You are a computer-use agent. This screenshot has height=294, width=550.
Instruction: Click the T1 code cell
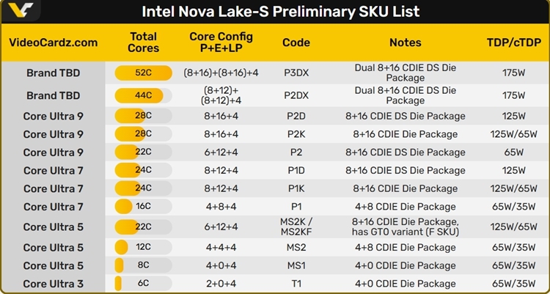296,284
